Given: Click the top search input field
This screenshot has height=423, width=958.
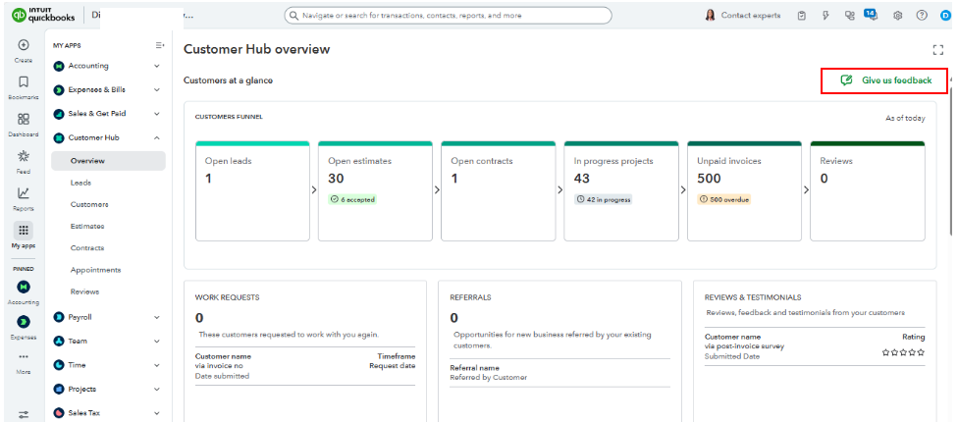Looking at the screenshot, I should pyautogui.click(x=447, y=16).
